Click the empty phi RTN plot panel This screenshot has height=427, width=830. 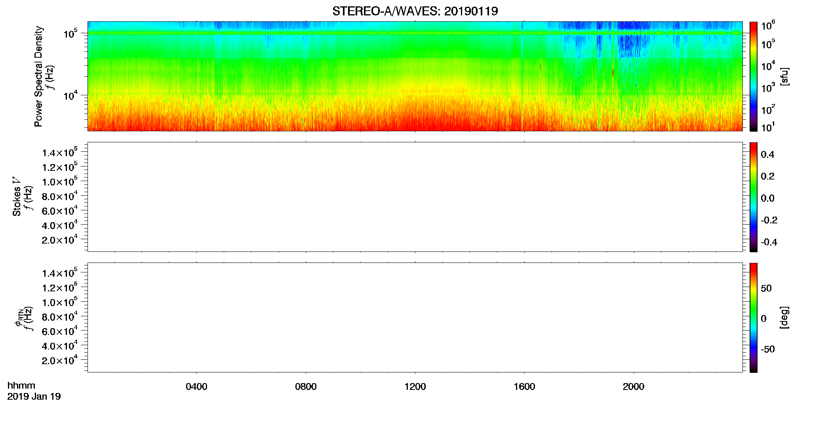415,317
